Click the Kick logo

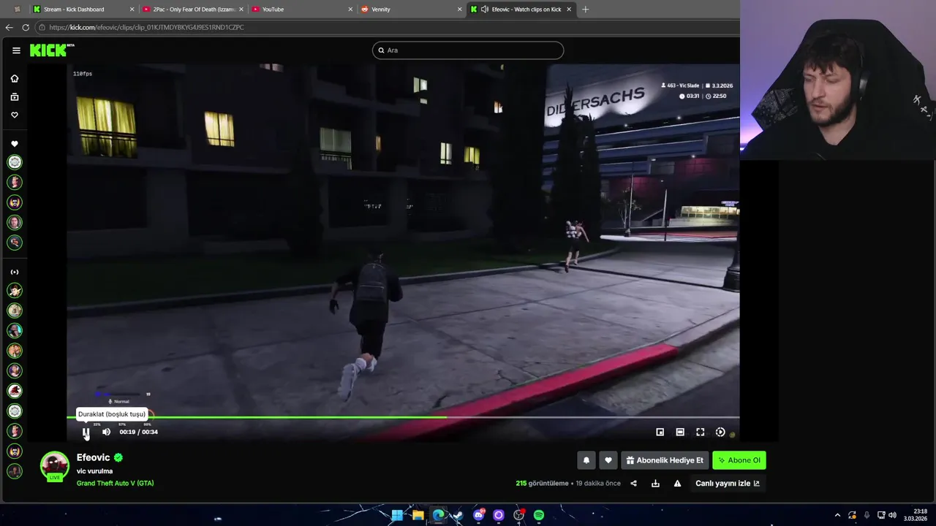[x=52, y=50]
